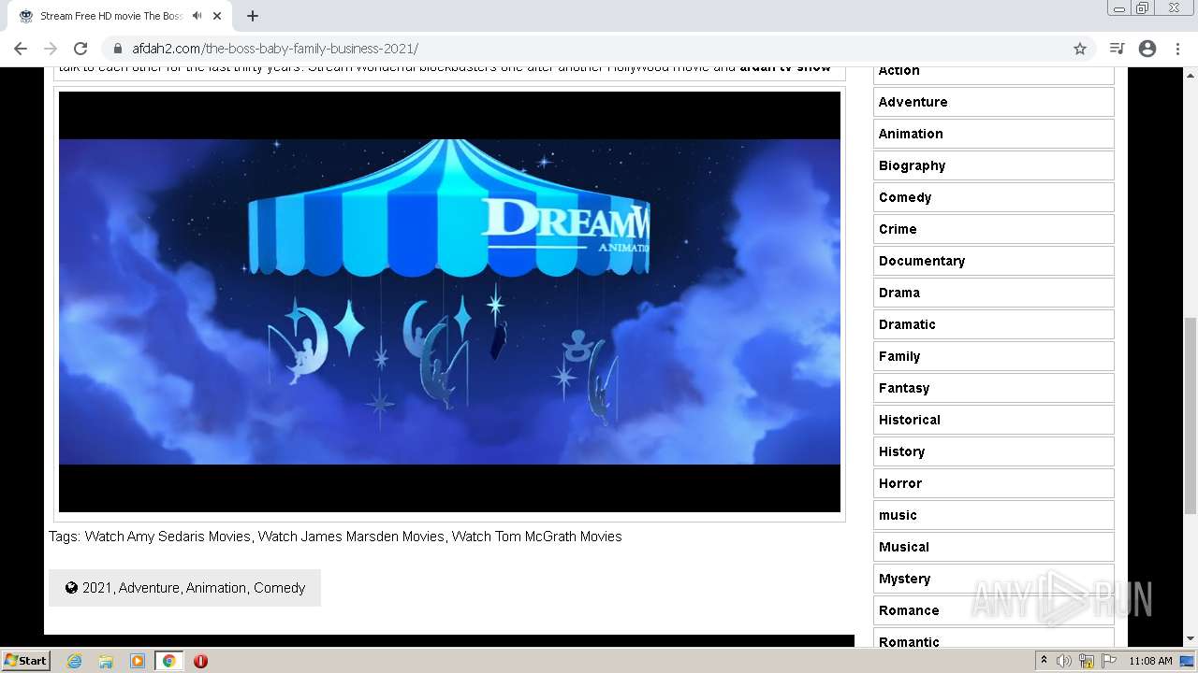The height and width of the screenshot is (673, 1198).
Task: Open the Fantasy category
Action: pyautogui.click(x=994, y=388)
